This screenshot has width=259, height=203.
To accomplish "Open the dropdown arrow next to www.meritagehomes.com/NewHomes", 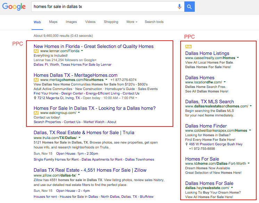I will 106,80.
